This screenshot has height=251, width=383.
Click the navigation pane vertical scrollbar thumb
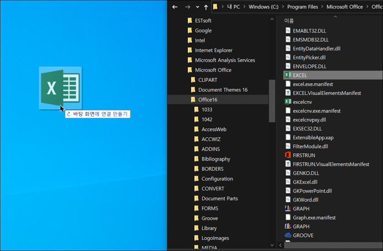point(272,101)
